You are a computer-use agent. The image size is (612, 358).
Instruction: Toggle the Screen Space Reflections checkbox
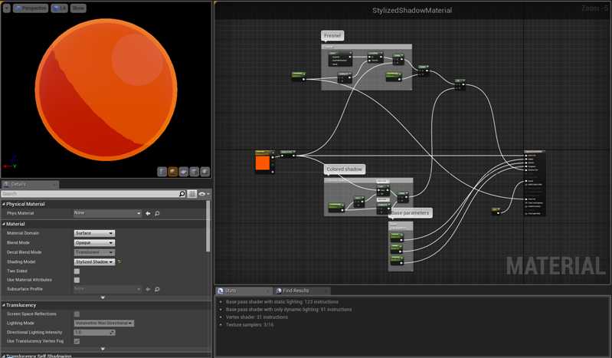point(77,314)
